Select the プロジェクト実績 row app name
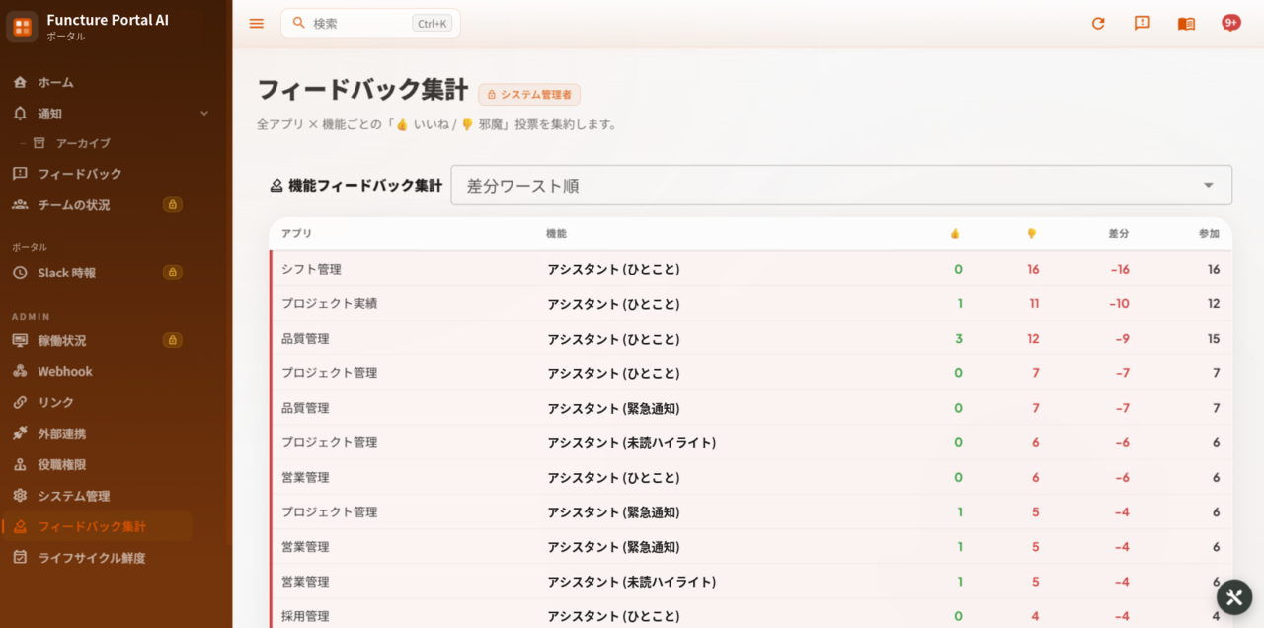1264x628 pixels. (x=329, y=303)
